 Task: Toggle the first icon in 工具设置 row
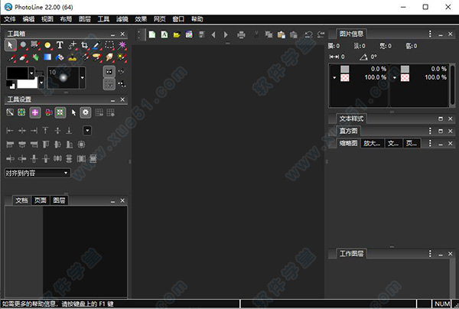(x=10, y=112)
